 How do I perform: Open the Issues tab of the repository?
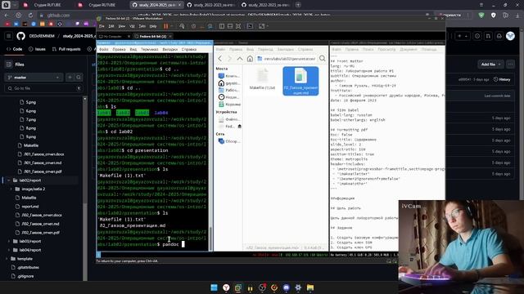[37, 49]
